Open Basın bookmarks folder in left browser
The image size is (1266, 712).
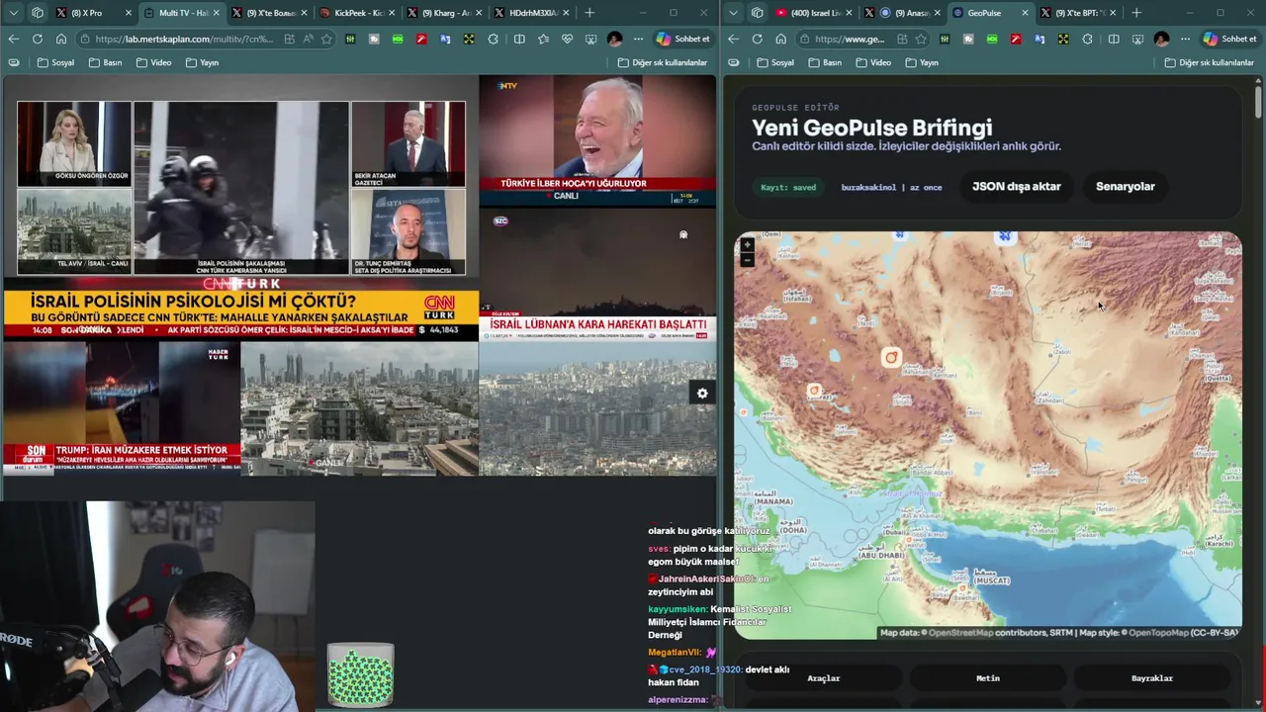106,62
